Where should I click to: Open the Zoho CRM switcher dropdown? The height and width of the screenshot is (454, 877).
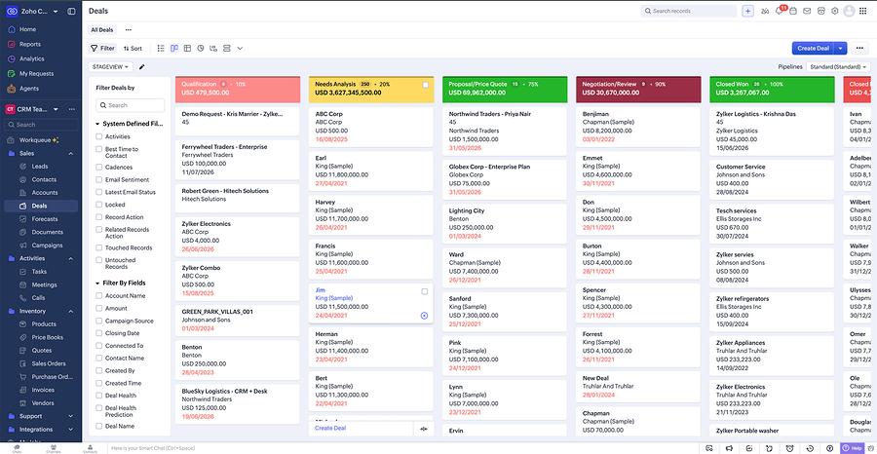[x=56, y=11]
